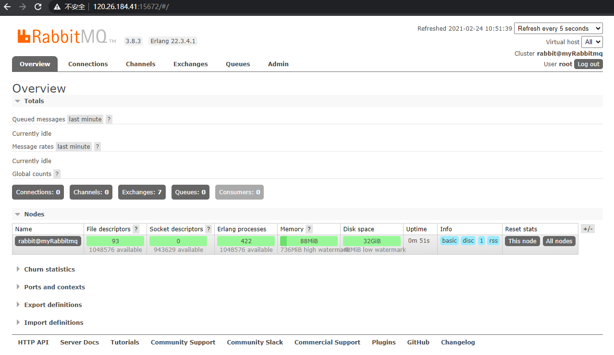Expand Export definitions section
Viewport: 614px width, 355px height.
(x=48, y=305)
